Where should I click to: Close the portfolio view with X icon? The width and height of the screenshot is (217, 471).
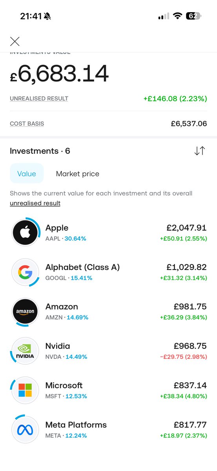(15, 41)
